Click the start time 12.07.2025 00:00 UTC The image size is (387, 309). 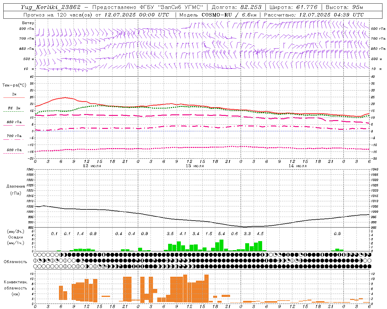pyautogui.click(x=137, y=15)
